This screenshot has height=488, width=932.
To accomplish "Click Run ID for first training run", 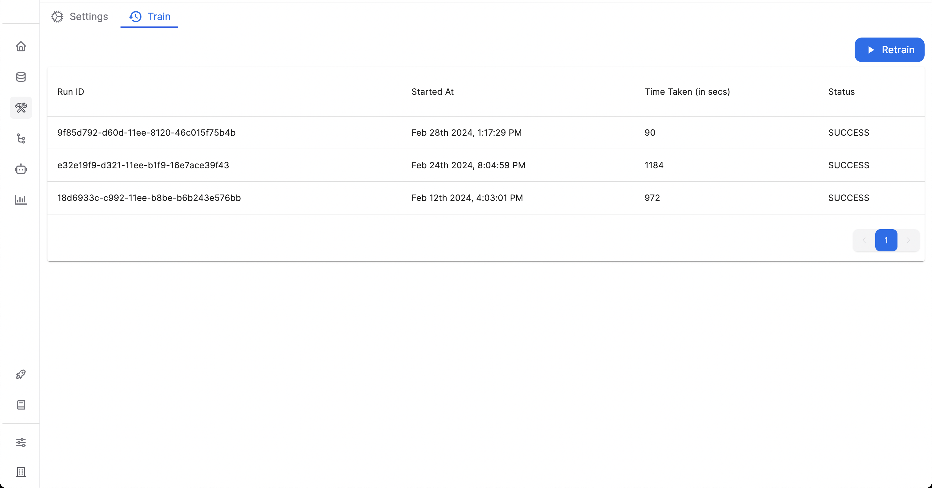I will click(146, 132).
